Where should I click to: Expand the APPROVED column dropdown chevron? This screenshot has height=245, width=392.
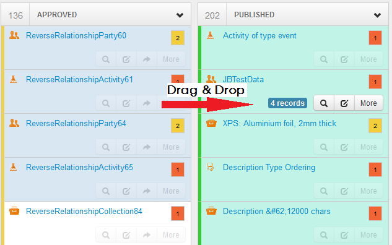click(x=180, y=15)
